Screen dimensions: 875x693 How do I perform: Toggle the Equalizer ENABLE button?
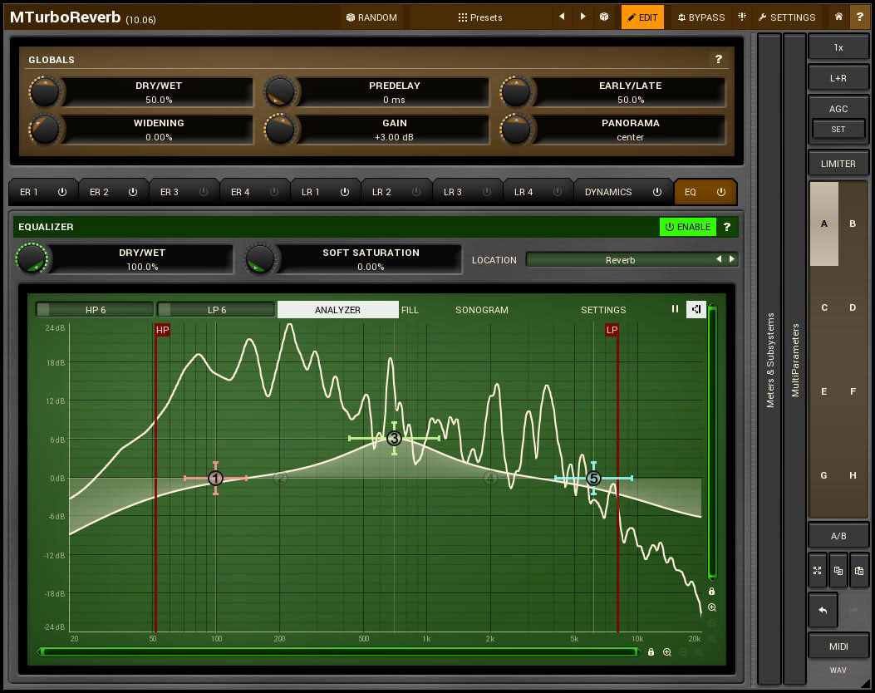tap(687, 227)
